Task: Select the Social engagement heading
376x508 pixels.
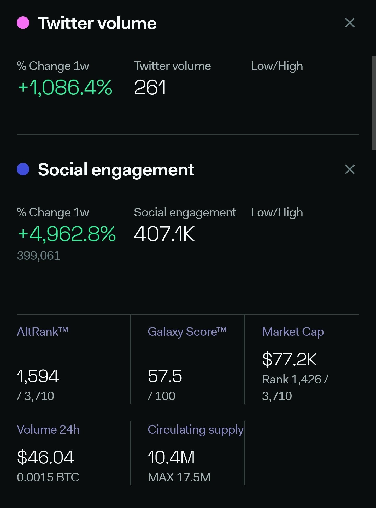Action: (116, 170)
